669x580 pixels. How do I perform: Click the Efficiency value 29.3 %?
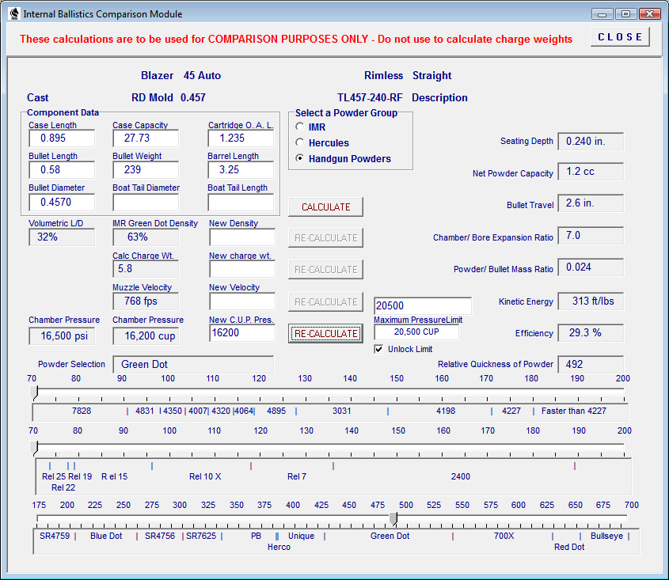(x=591, y=332)
